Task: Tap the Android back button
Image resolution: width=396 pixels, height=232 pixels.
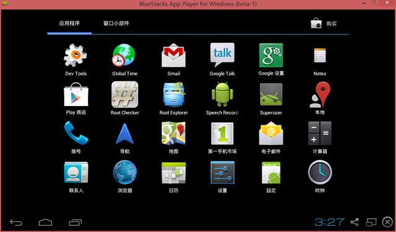Action: tap(16, 222)
